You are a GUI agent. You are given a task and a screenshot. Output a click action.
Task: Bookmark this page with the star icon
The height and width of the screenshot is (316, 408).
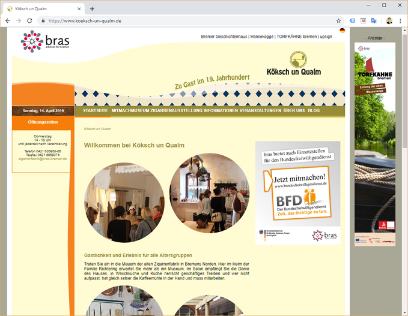(x=338, y=20)
